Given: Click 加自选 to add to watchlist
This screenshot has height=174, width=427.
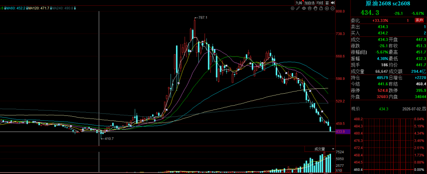Looking at the screenshot, I should pos(310,3).
